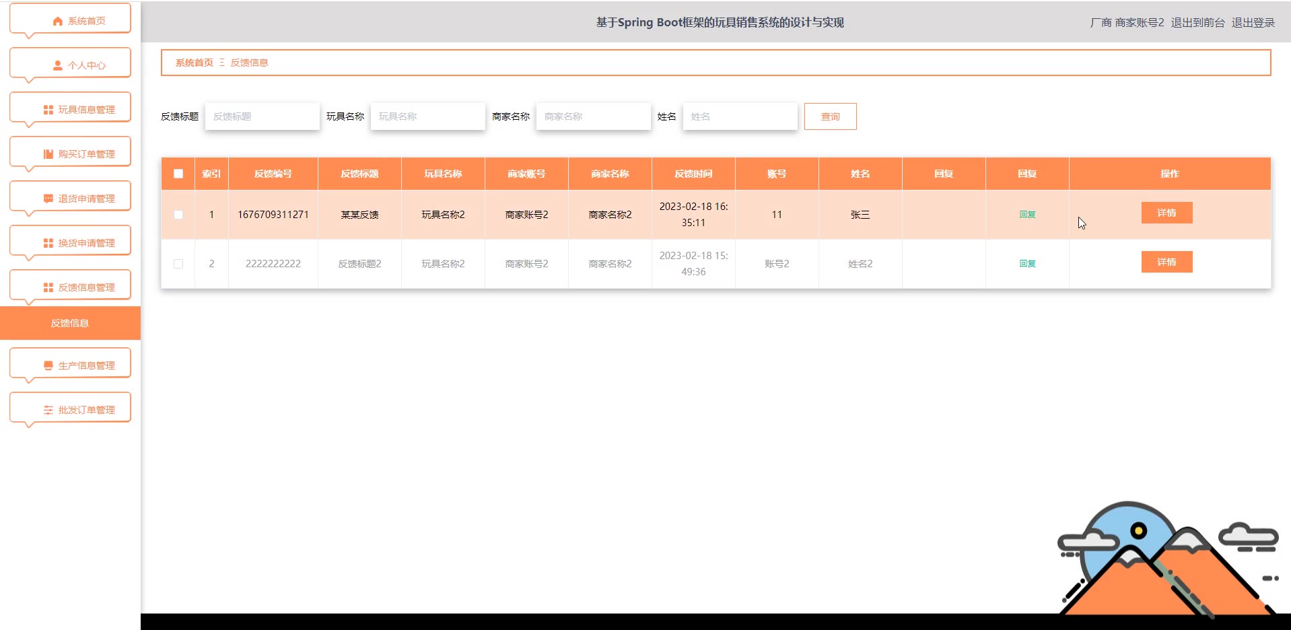
Task: Click the 账号 column header
Action: point(777,174)
